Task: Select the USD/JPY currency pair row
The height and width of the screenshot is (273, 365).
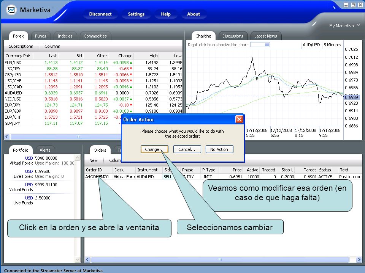Action: coord(93,69)
